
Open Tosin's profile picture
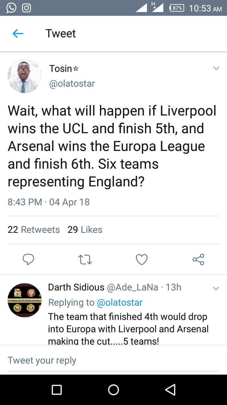[x=25, y=76]
